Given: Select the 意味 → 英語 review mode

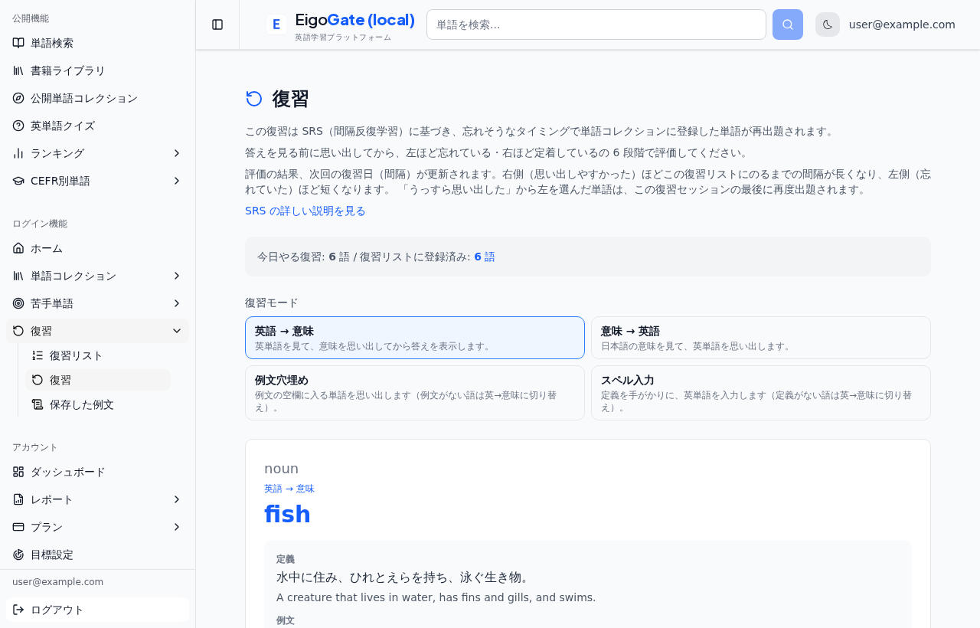Looking at the screenshot, I should pyautogui.click(x=761, y=338).
